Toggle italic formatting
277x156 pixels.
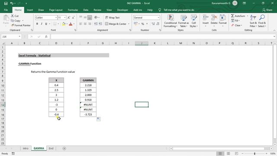(42, 24)
